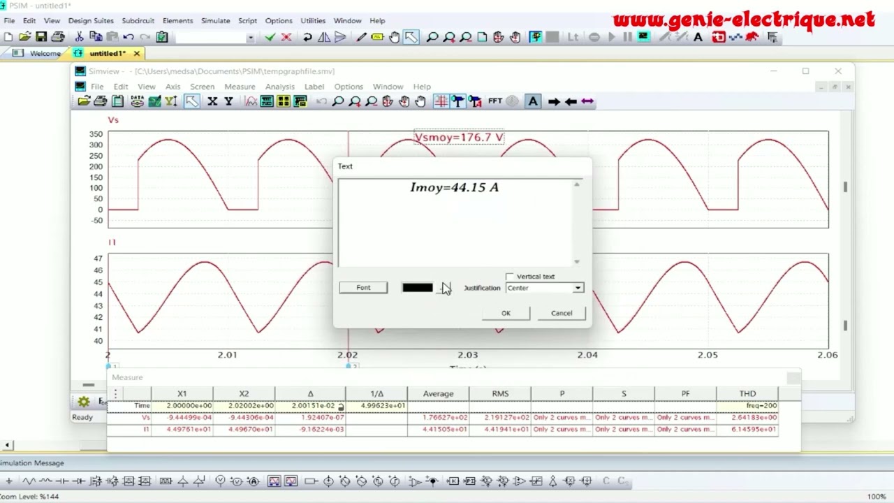Open the Analysis menu in Simview

point(279,87)
